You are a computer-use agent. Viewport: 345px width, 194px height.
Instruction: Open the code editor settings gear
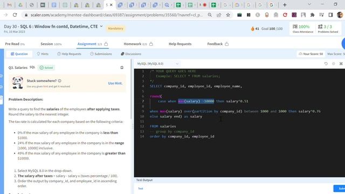(333, 64)
